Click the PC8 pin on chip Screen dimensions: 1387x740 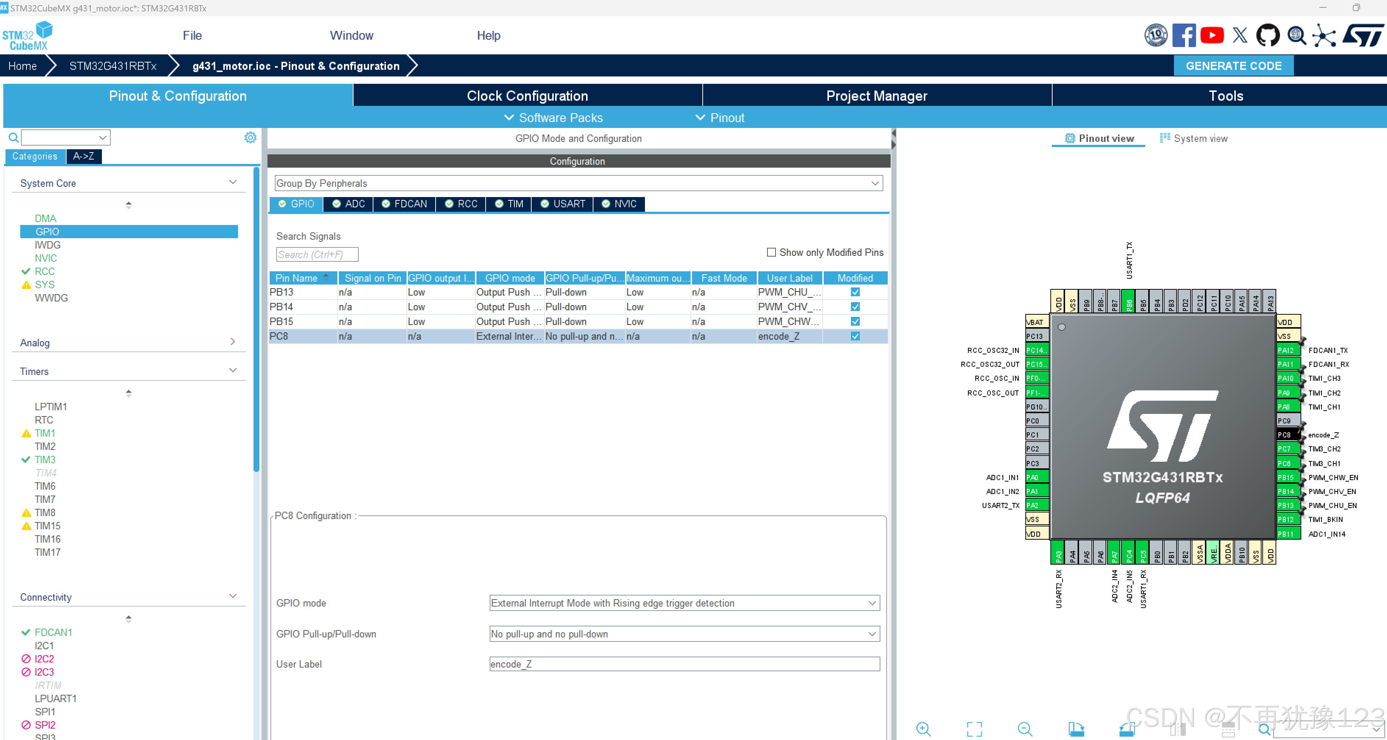pos(1286,435)
